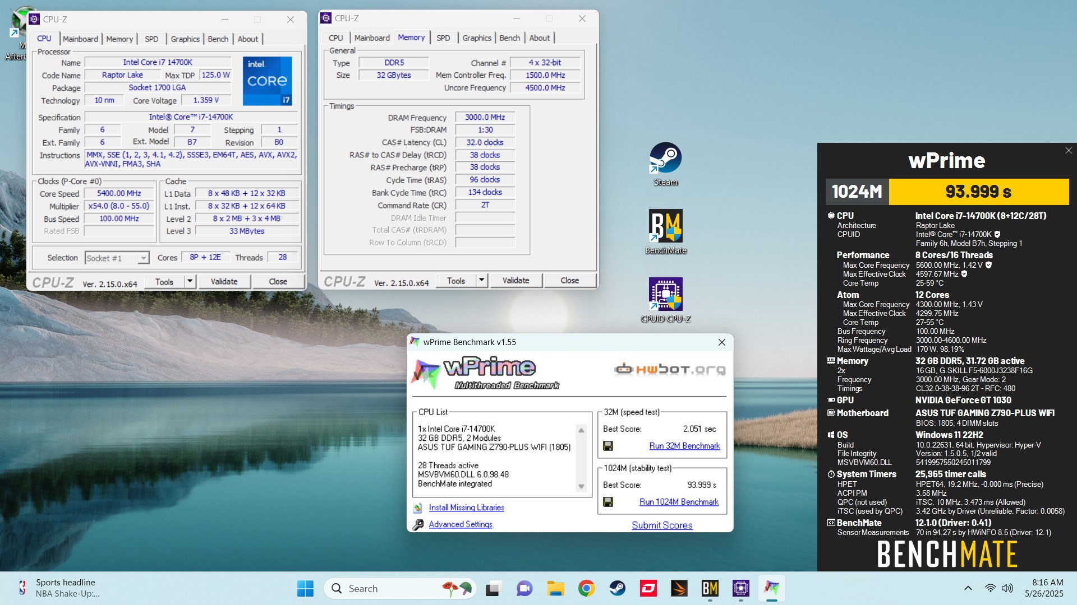Click the Core Speed 5400.00 MHz field
This screenshot has width=1077, height=605.
[x=118, y=193]
